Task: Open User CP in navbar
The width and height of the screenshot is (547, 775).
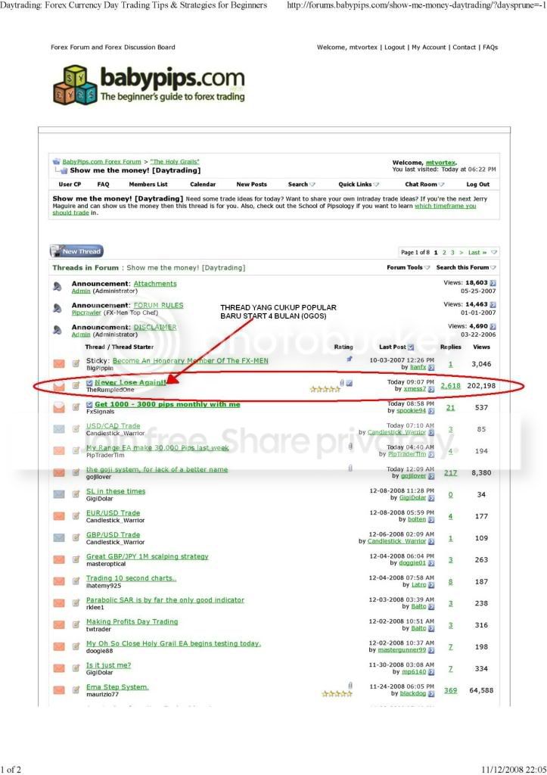Action: tap(70, 185)
